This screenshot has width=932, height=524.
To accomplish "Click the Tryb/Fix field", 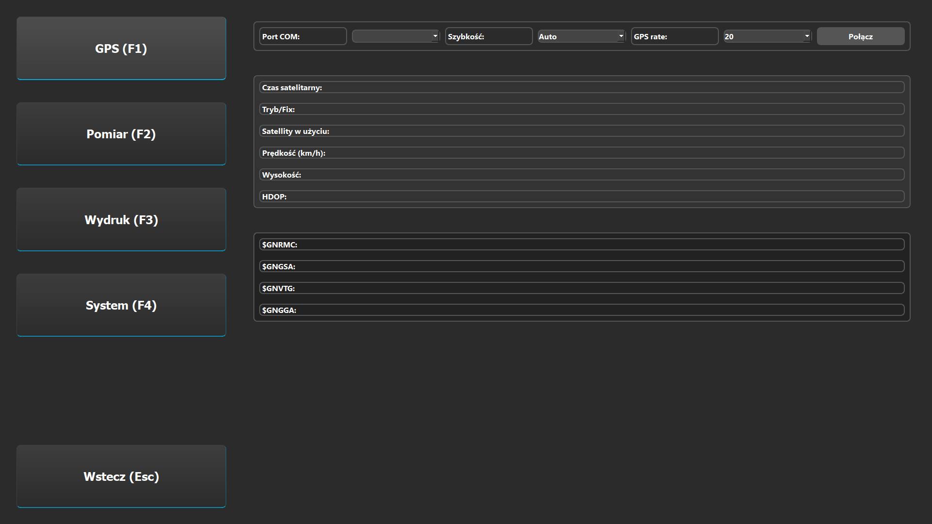I will 582,109.
